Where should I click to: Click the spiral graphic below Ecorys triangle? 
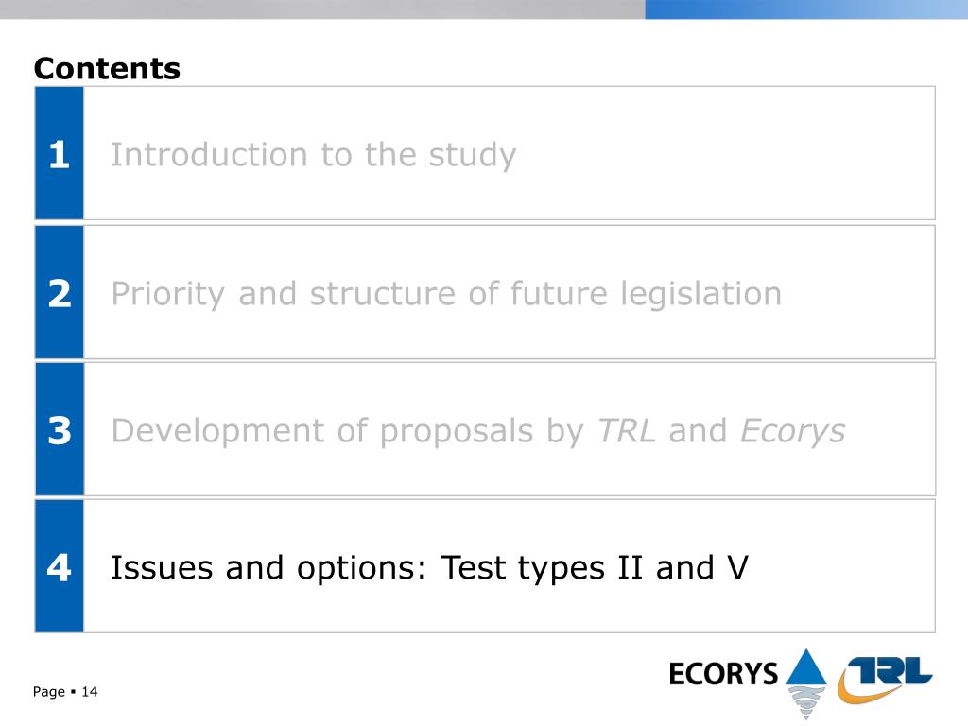(807, 702)
